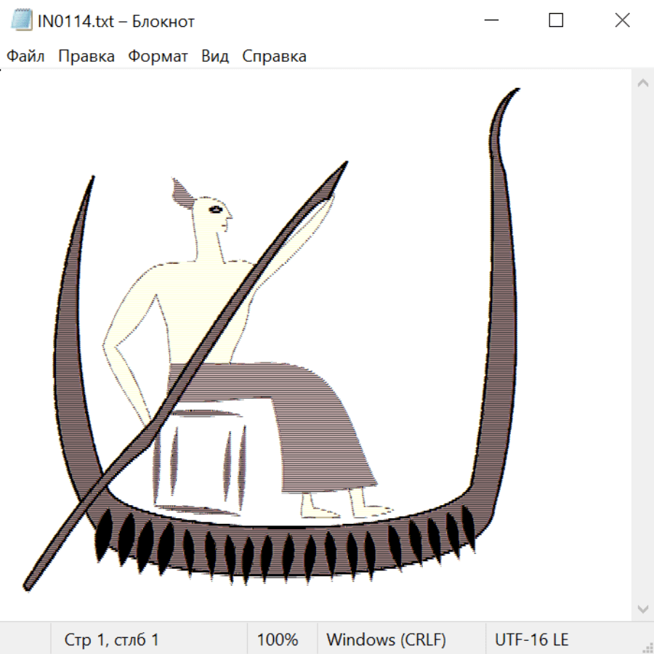Click the 100% zoom indicator
Screen dimensions: 654x654
pyautogui.click(x=278, y=640)
